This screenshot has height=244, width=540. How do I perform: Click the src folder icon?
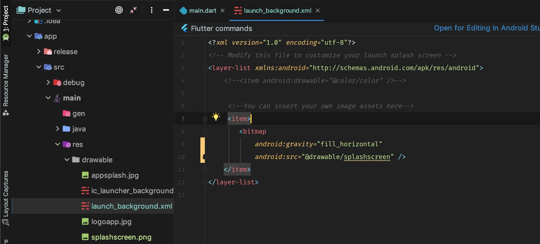click(x=48, y=67)
